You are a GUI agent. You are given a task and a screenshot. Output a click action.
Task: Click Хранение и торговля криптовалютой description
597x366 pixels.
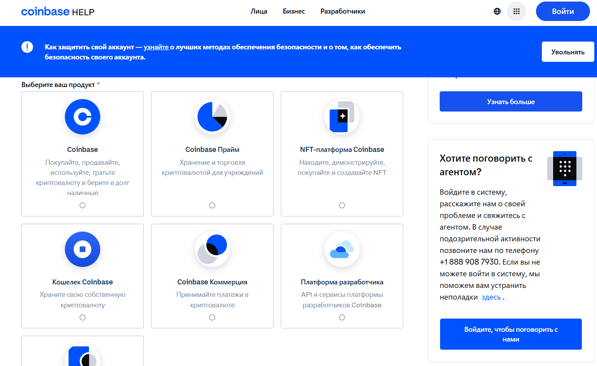tap(212, 167)
